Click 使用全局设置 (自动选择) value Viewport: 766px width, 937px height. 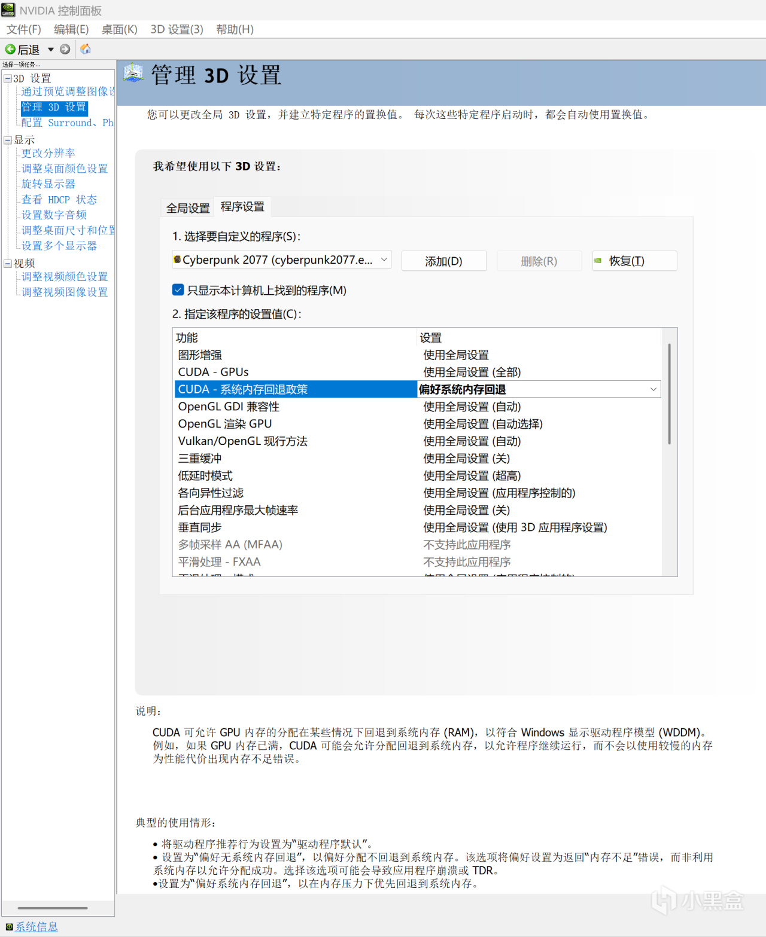tap(483, 424)
